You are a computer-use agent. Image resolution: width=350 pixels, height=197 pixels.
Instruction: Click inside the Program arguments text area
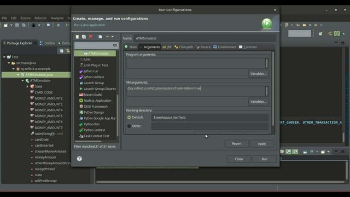(x=196, y=63)
